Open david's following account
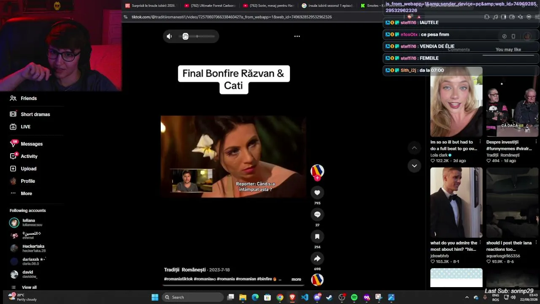Screen dimensions: 540x304 (x=24, y=274)
